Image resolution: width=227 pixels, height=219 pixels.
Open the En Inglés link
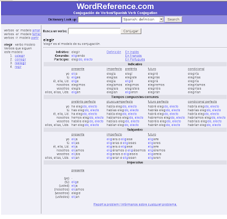[132, 52]
